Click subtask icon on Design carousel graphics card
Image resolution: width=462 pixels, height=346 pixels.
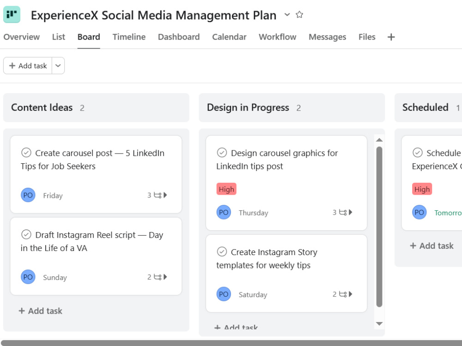[x=343, y=212]
